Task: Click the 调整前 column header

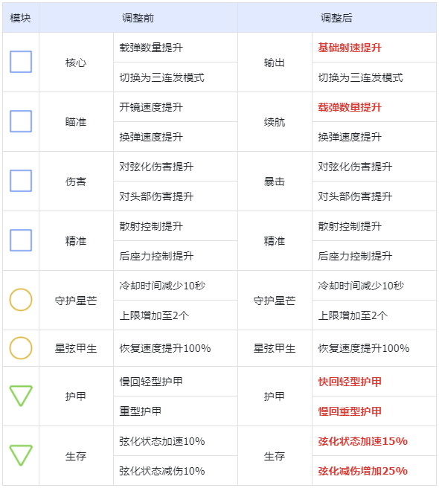Action: 138,18
